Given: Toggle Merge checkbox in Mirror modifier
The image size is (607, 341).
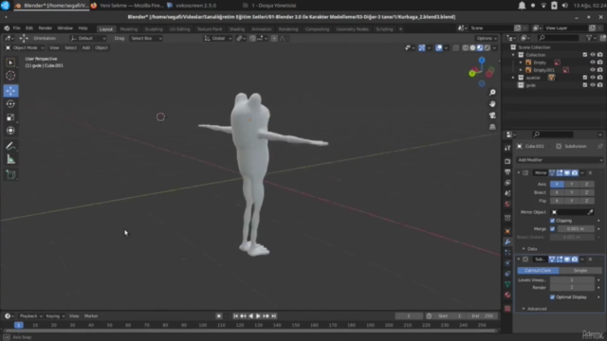Looking at the screenshot, I should click(552, 229).
